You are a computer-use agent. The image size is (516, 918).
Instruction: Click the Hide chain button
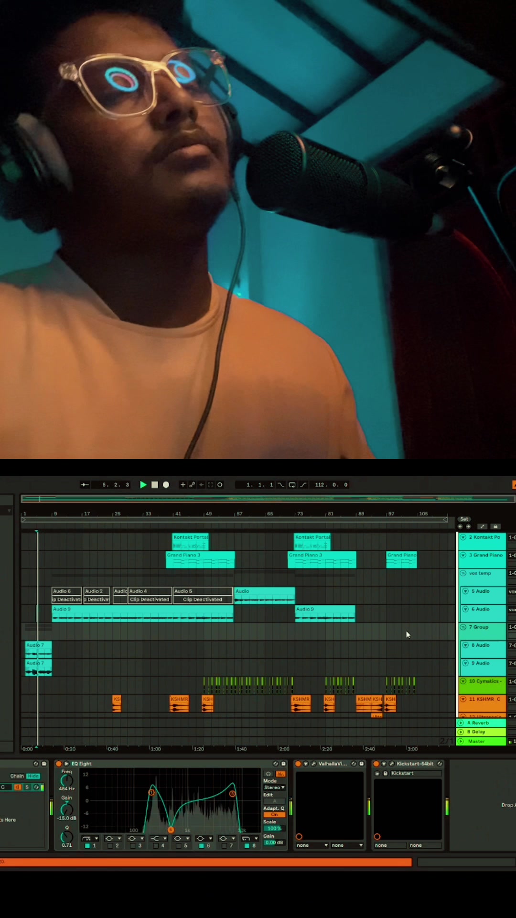[33, 776]
